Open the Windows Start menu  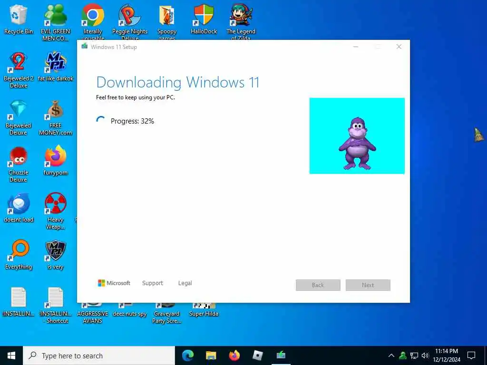11,355
